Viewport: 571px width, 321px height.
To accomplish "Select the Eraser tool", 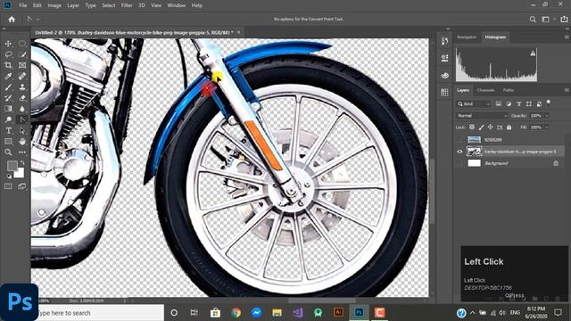I will (22, 98).
